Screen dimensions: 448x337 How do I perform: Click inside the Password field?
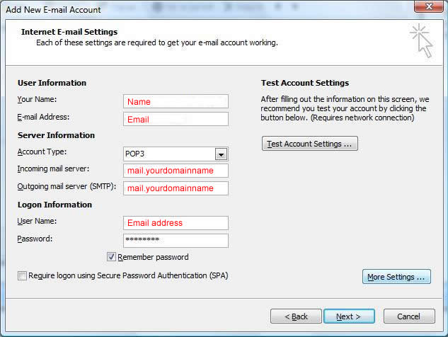tap(176, 240)
